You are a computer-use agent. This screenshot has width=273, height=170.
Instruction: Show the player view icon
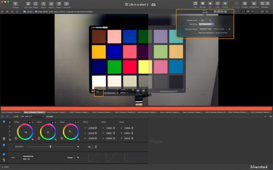(267, 11)
